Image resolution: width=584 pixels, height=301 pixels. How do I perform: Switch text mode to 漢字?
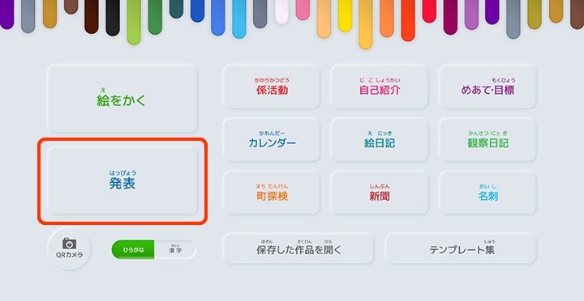(175, 250)
